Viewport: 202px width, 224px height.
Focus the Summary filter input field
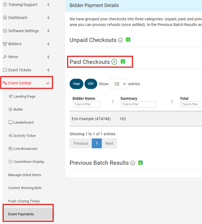(x=139, y=104)
